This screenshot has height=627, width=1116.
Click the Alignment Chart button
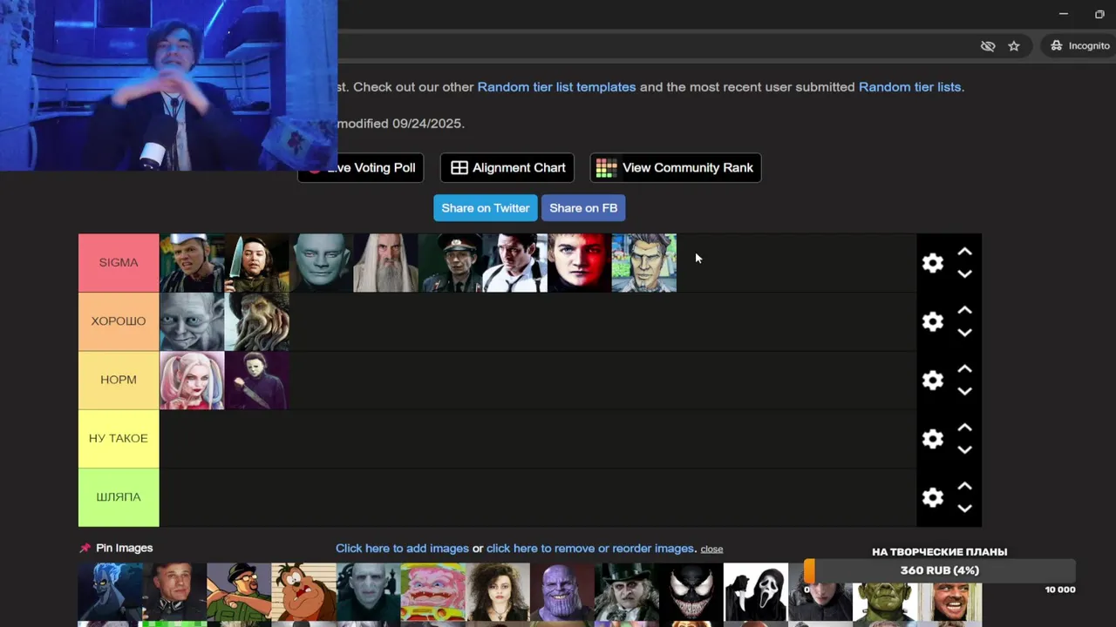click(x=507, y=168)
